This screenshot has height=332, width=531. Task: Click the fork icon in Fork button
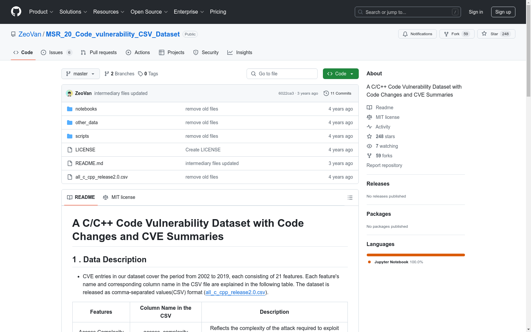pos(446,34)
